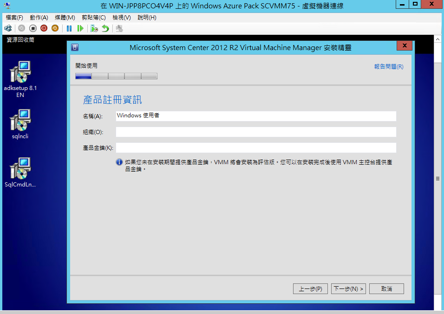Click into the 名稱(A) name field
Viewport: 444px width, 314px height.
point(256,116)
